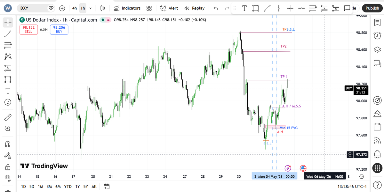Select the 1M date range
Viewport: 384px width, 192px height.
(40, 186)
